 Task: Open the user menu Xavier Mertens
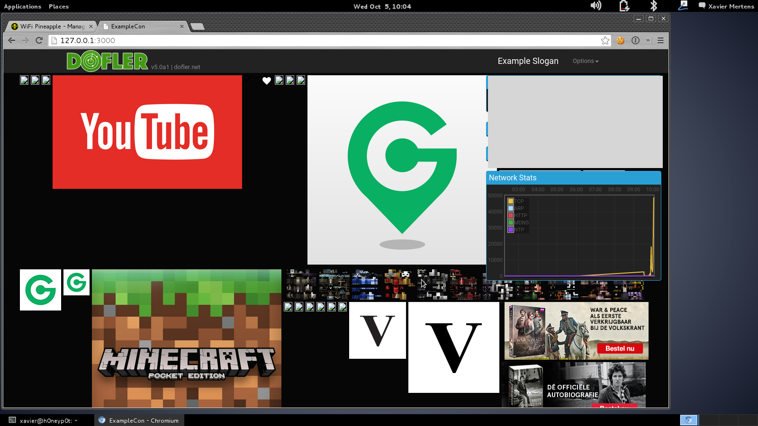(x=731, y=6)
